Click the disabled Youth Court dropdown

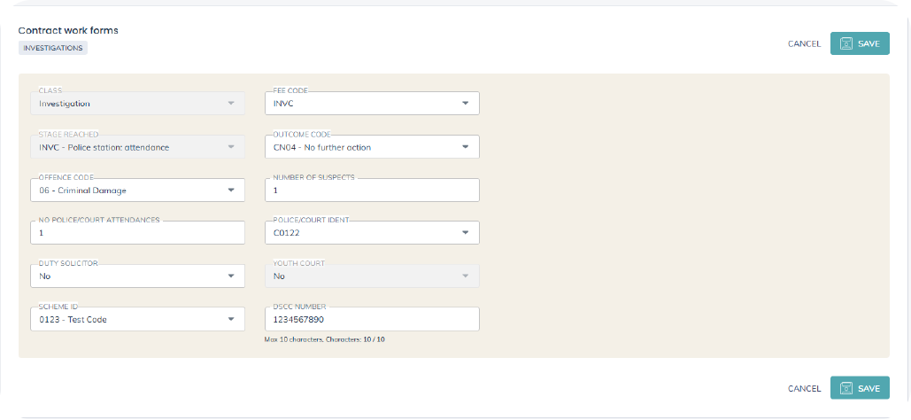coord(372,276)
